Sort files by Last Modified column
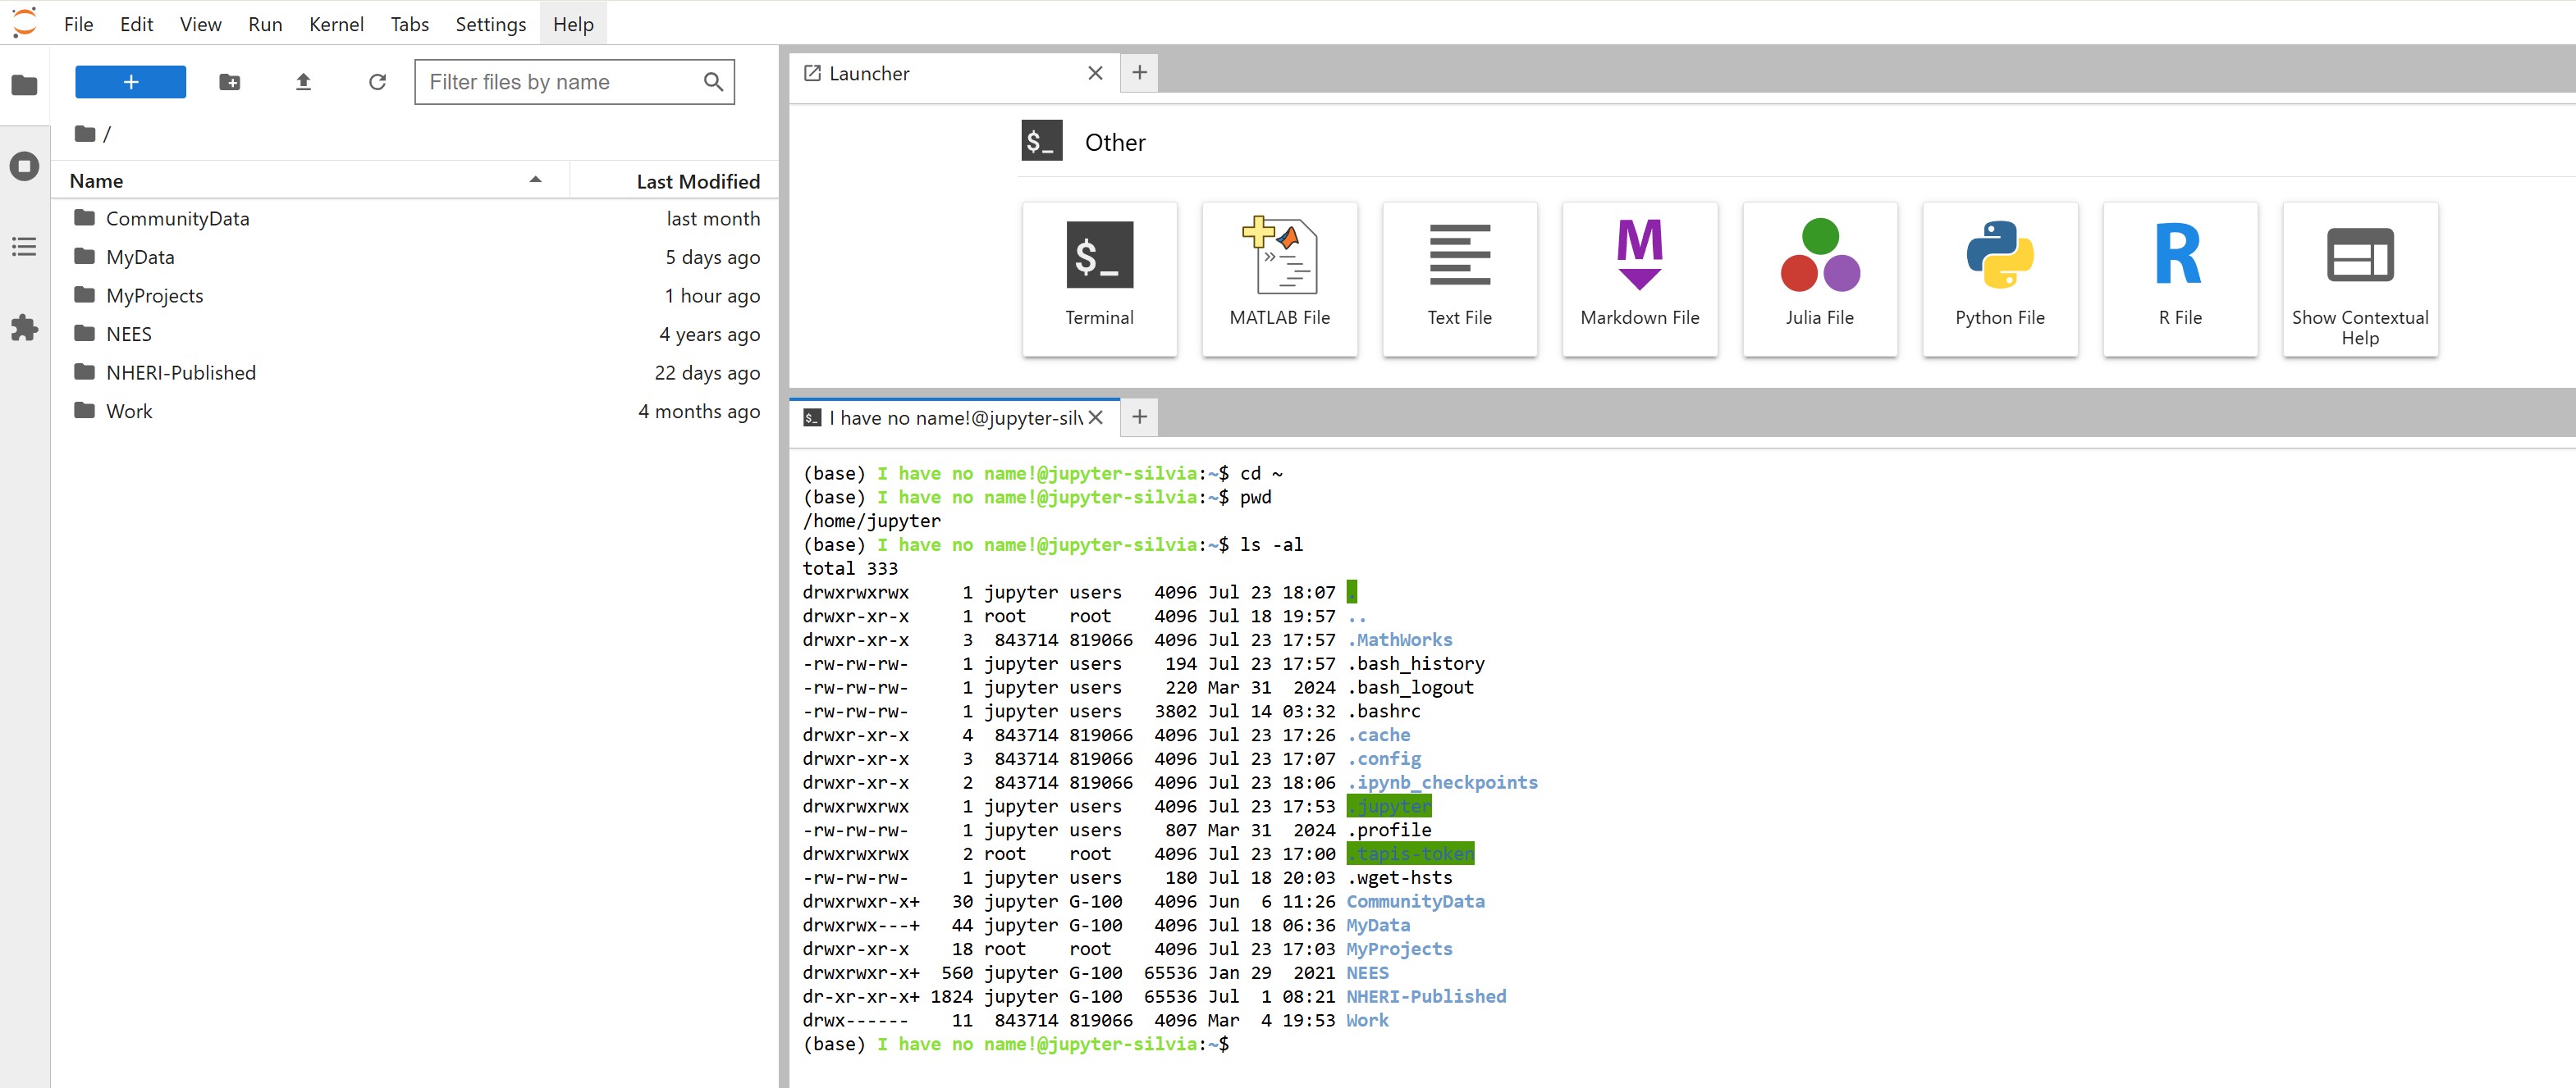Viewport: 2576px width, 1088px height. (697, 181)
